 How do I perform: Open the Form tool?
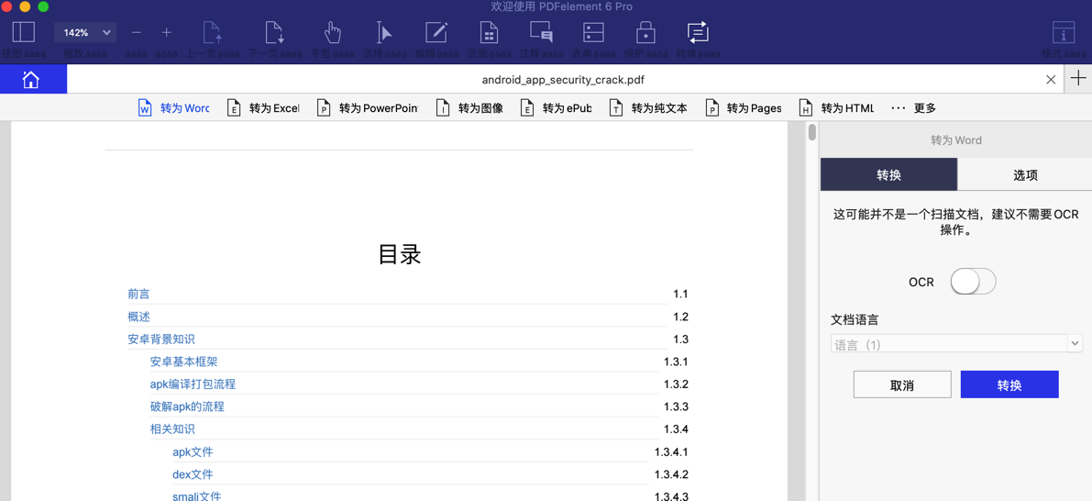pyautogui.click(x=593, y=32)
